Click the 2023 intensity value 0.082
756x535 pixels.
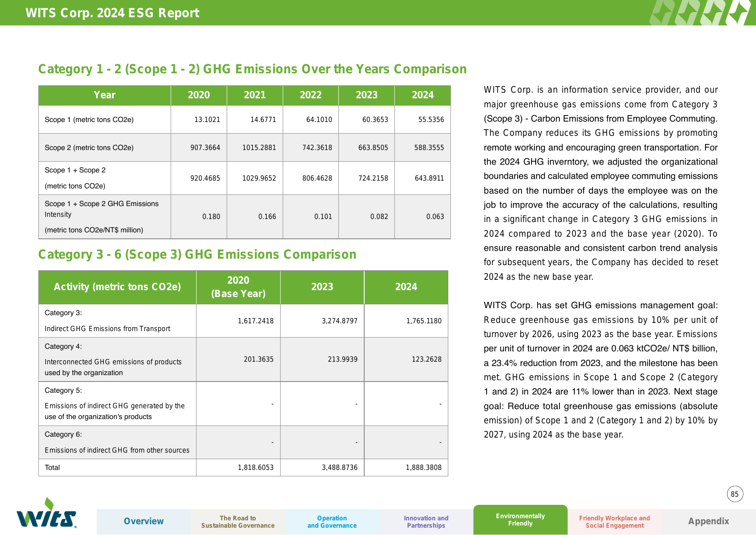pyautogui.click(x=379, y=216)
